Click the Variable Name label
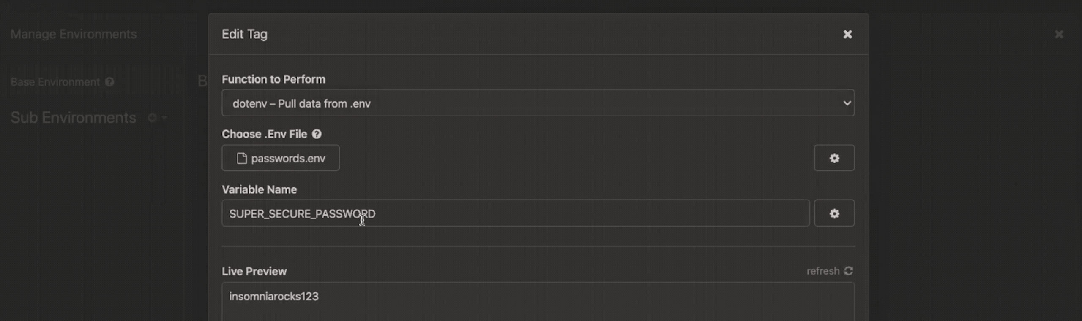Screen dimensions: 1082x321 pyautogui.click(x=259, y=189)
